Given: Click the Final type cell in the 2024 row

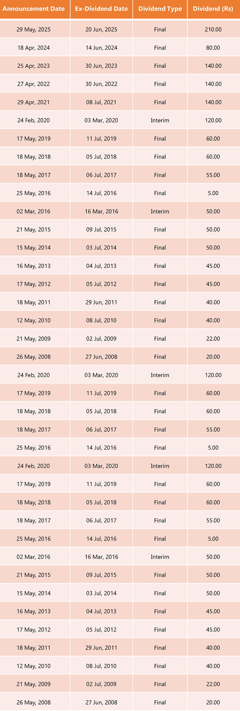Looking at the screenshot, I should coord(160,48).
